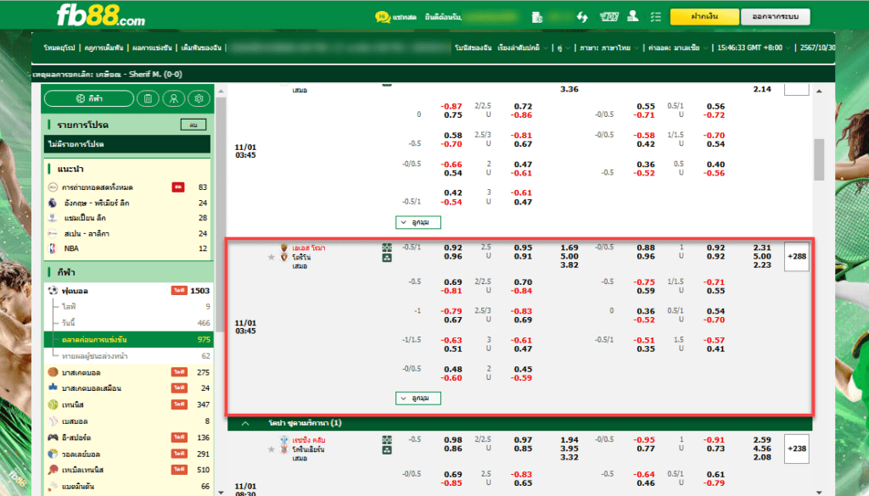Select วันนี้ under ฟุตบอล

pyautogui.click(x=129, y=323)
